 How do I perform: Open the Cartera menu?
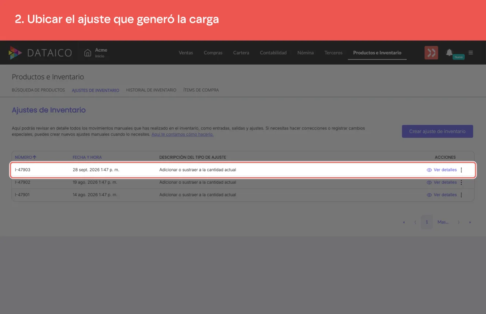[241, 53]
